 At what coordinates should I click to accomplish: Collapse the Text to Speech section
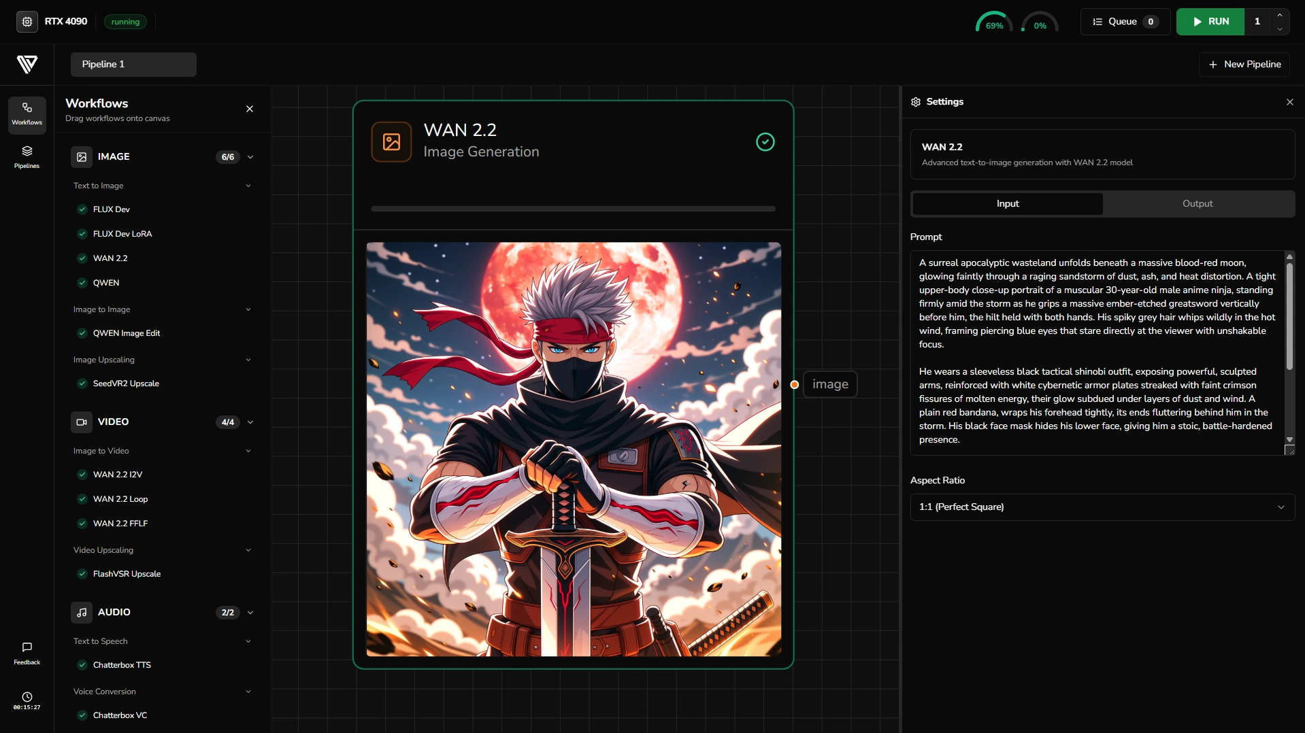tap(248, 641)
